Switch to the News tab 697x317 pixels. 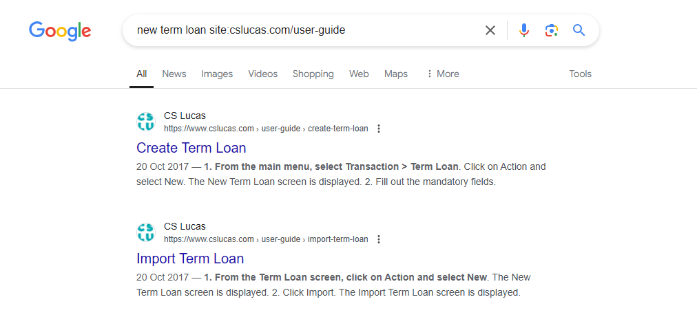click(x=174, y=74)
